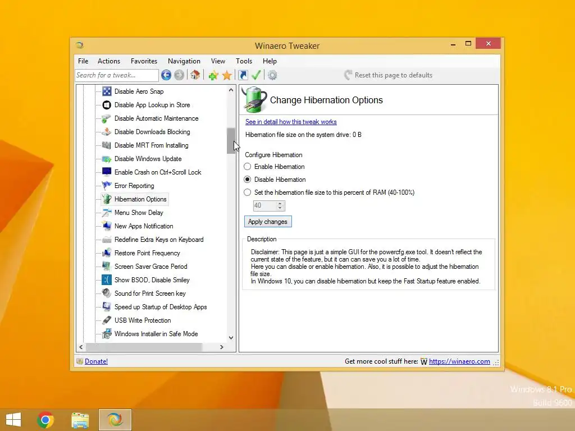Click the tree vertical scrollbar thumb
This screenshot has width=575, height=431.
click(231, 141)
